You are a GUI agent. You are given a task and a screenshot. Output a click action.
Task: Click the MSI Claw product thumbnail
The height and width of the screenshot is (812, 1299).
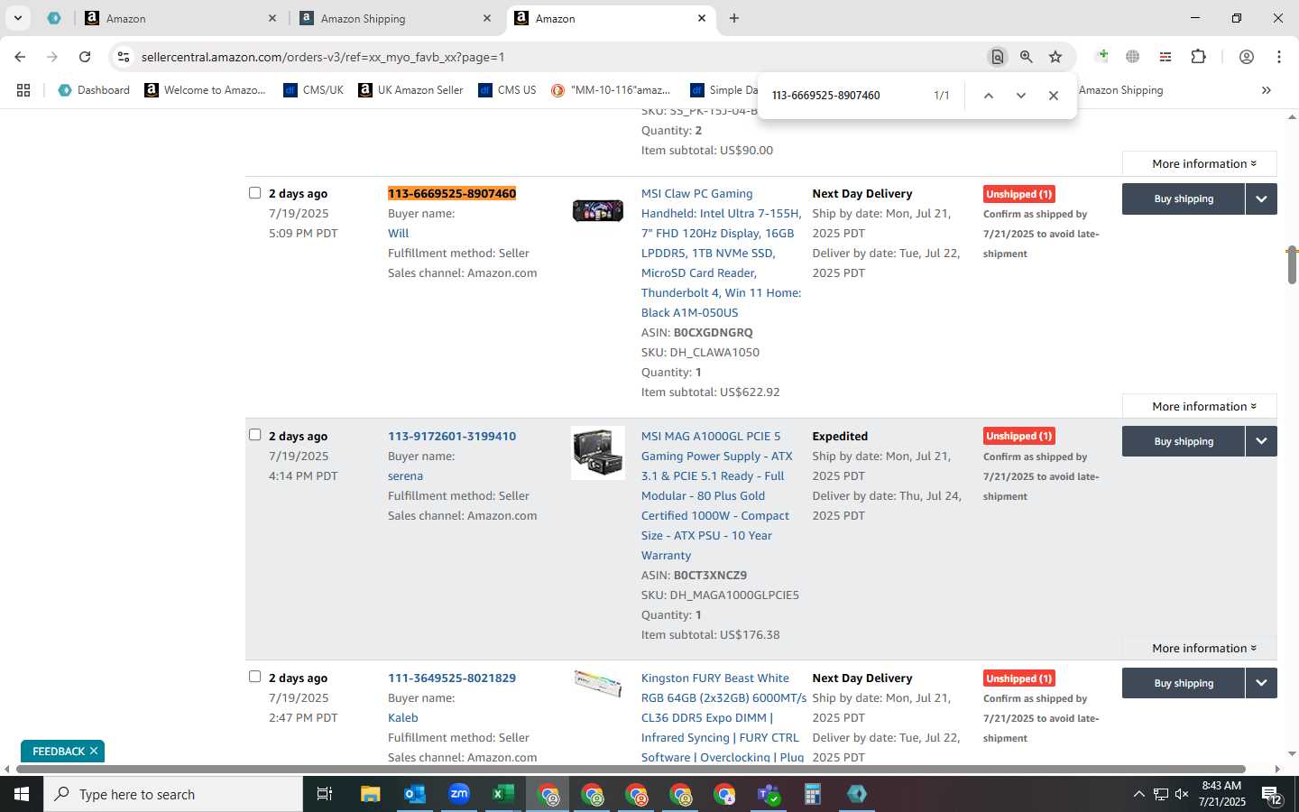pyautogui.click(x=598, y=211)
